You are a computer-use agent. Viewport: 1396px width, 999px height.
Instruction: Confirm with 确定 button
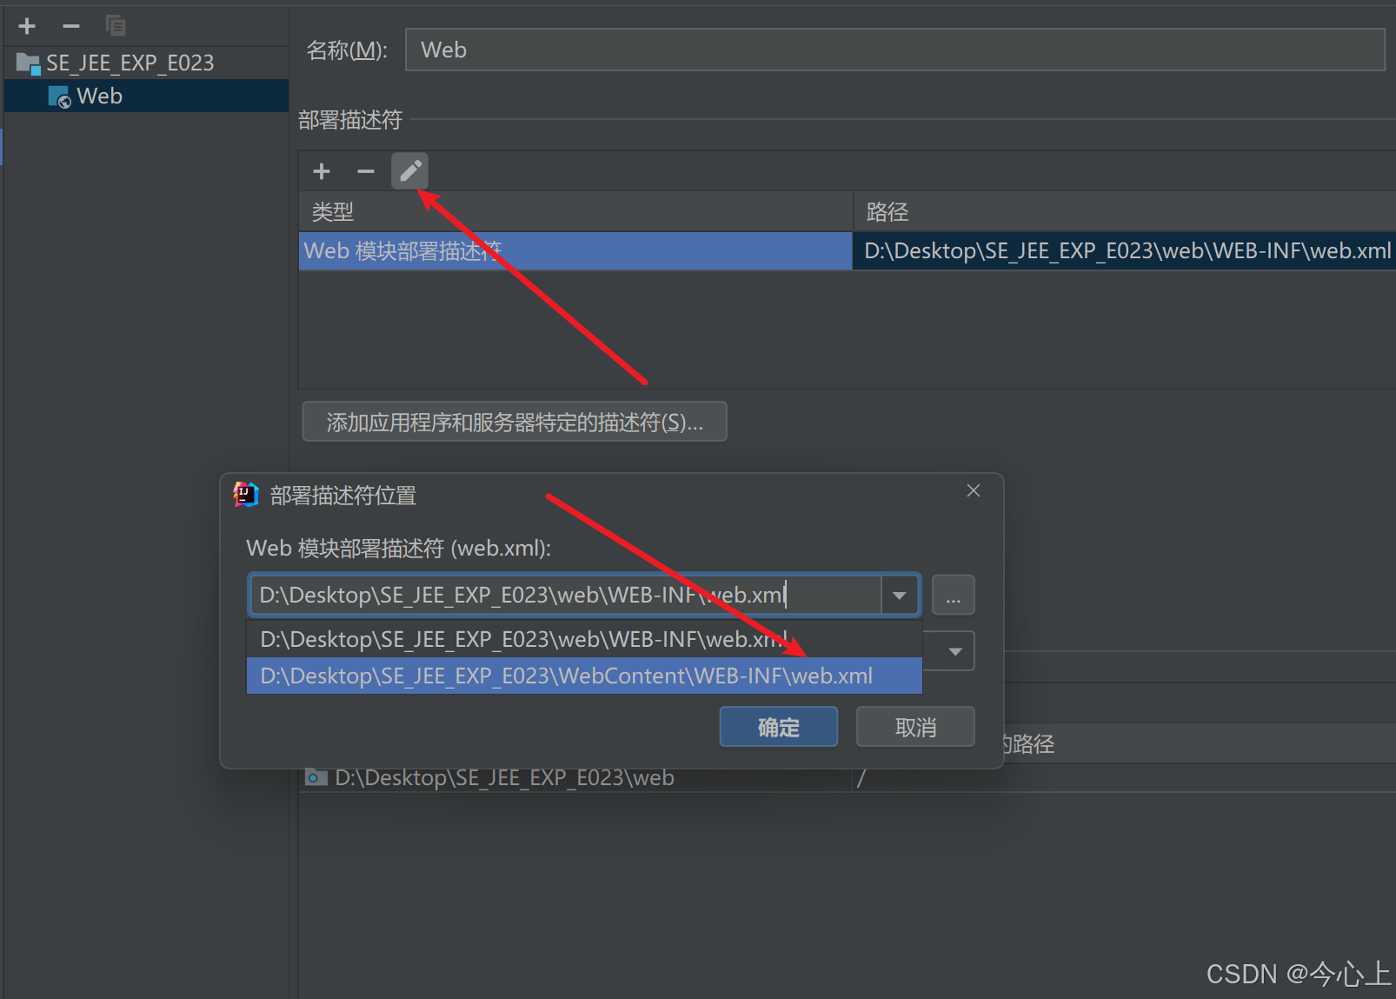[779, 727]
